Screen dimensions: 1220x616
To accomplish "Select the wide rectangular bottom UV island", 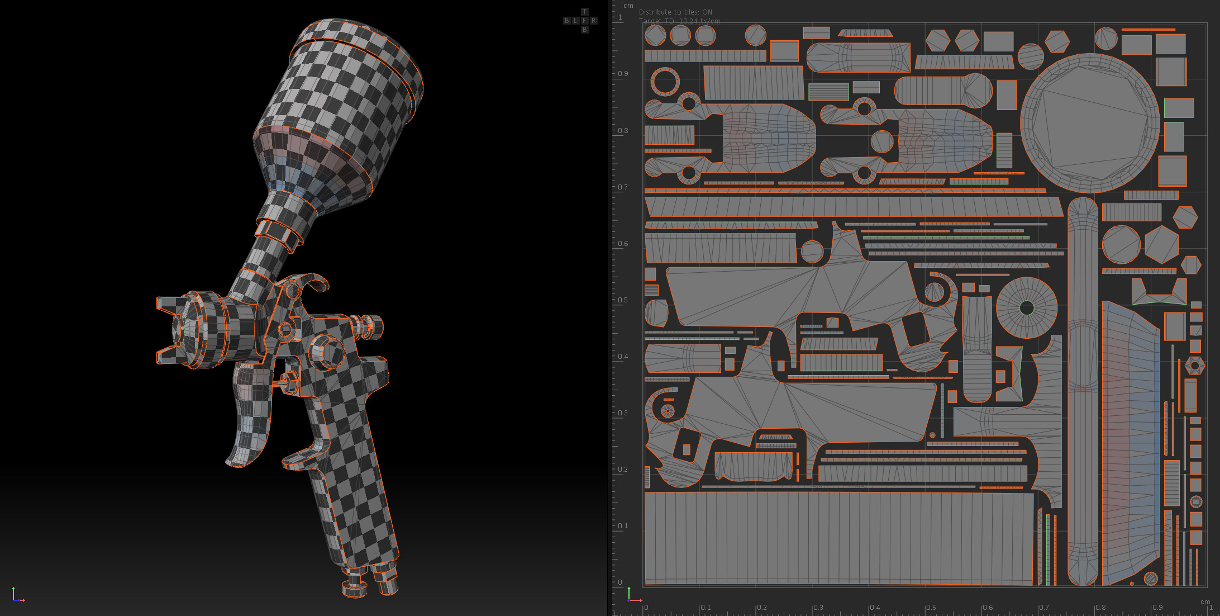I will pyautogui.click(x=838, y=538).
